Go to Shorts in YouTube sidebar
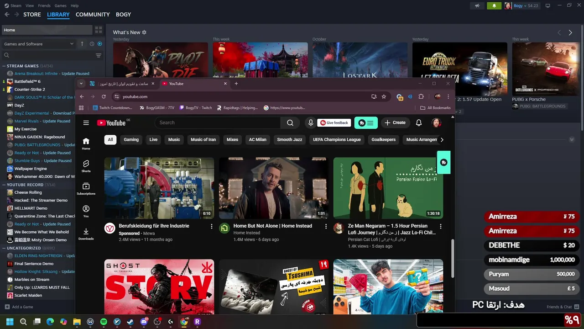This screenshot has height=329, width=584. [86, 166]
